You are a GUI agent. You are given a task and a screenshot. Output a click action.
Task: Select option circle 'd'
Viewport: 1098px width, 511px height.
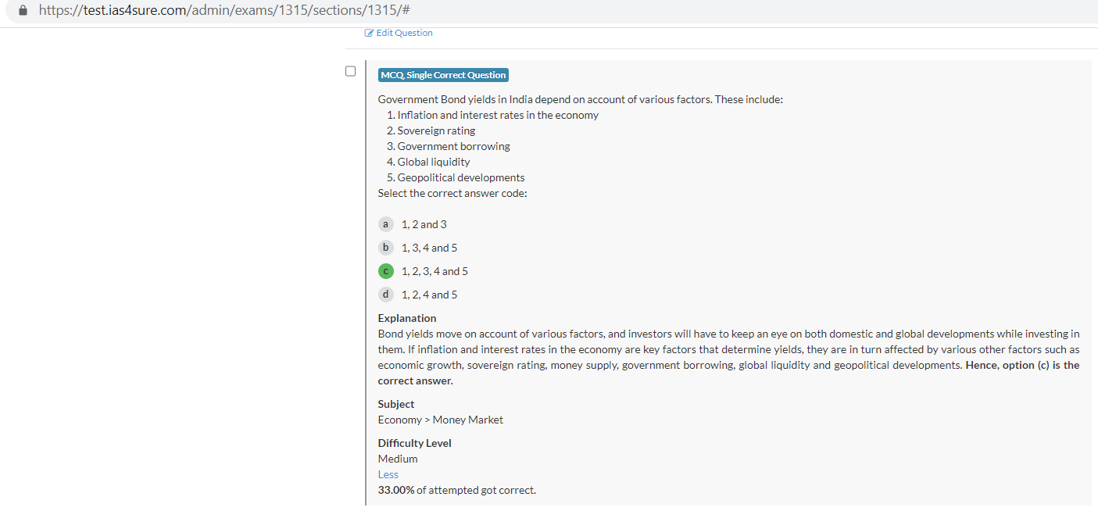click(x=385, y=295)
